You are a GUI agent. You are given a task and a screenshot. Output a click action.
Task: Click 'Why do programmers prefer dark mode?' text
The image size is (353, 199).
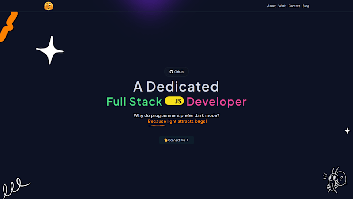click(176, 115)
